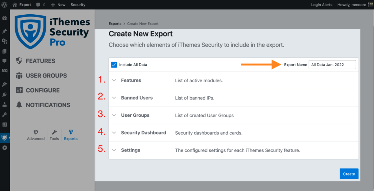
Task: Open Login Alerts in admin bar
Action: click(x=321, y=5)
